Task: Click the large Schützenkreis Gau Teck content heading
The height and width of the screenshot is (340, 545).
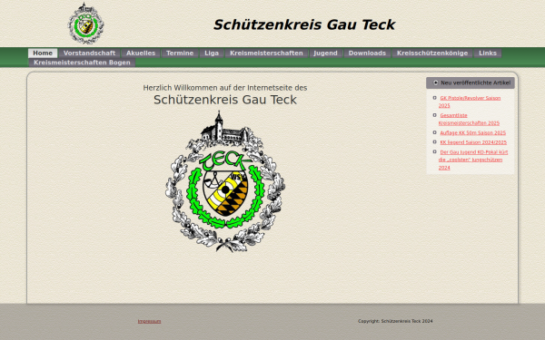Action: pos(225,100)
